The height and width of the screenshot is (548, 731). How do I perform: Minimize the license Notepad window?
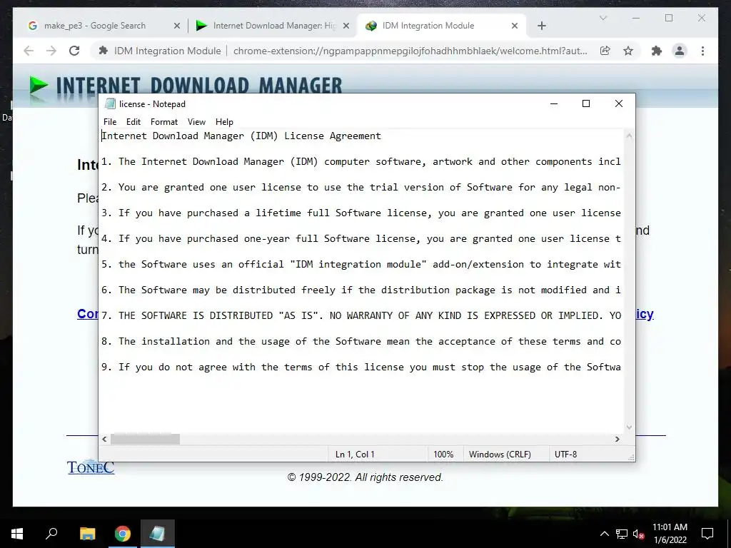[x=554, y=103]
